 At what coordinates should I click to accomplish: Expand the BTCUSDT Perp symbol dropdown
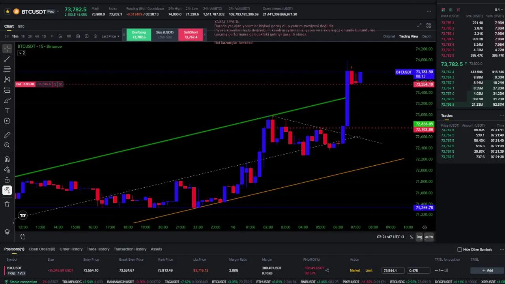(x=58, y=11)
